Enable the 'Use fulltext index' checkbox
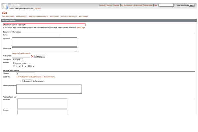 175,5
